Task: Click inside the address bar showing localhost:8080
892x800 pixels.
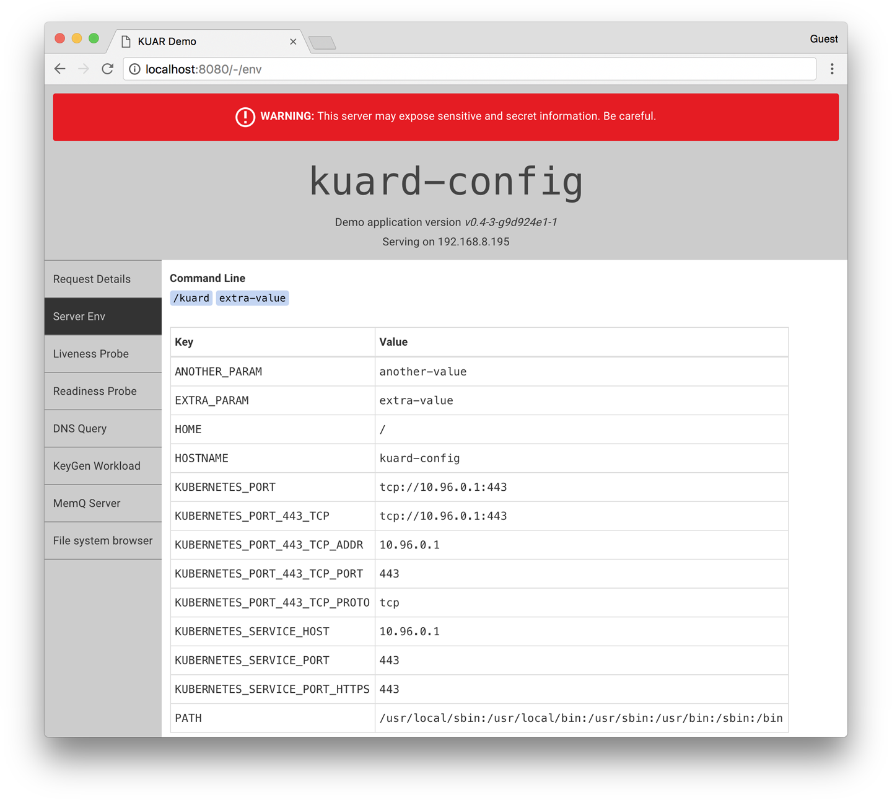Action: [372, 69]
